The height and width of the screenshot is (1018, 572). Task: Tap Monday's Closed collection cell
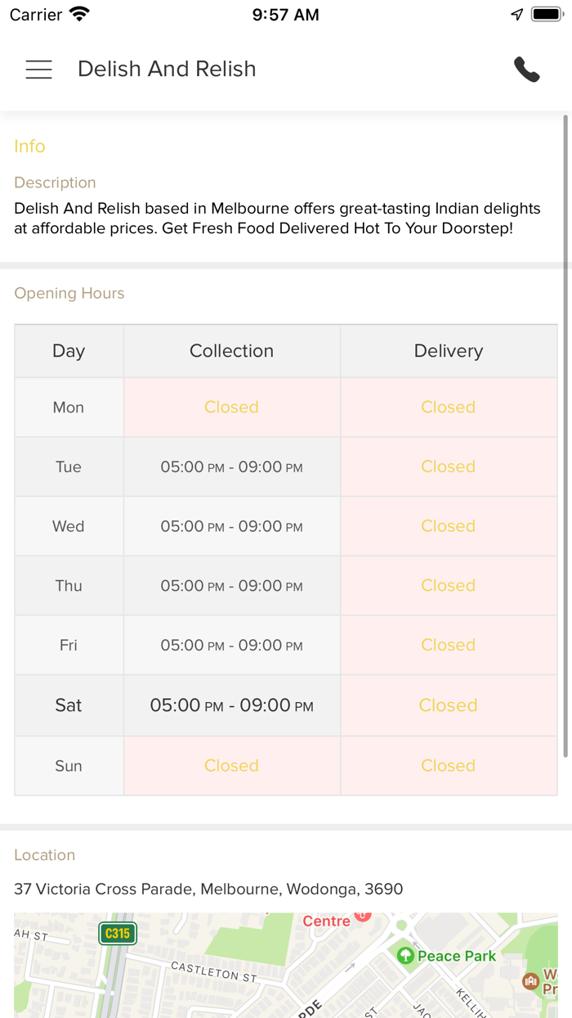231,408
